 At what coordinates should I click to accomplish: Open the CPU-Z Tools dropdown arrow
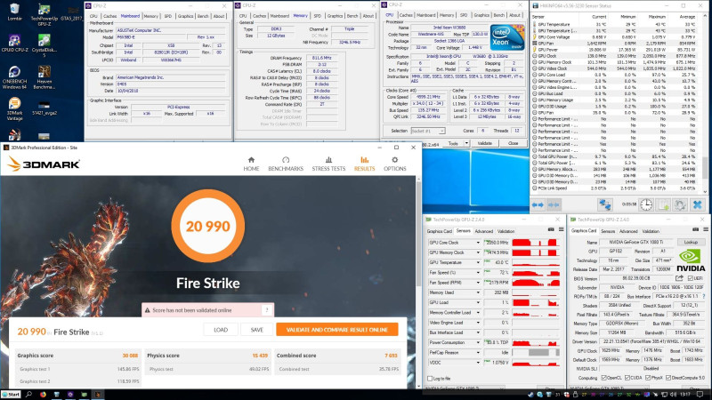pyautogui.click(x=466, y=143)
